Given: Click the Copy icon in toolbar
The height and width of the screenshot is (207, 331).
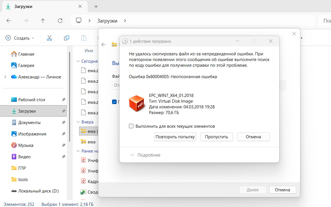Looking at the screenshot, I should [x=67, y=38].
